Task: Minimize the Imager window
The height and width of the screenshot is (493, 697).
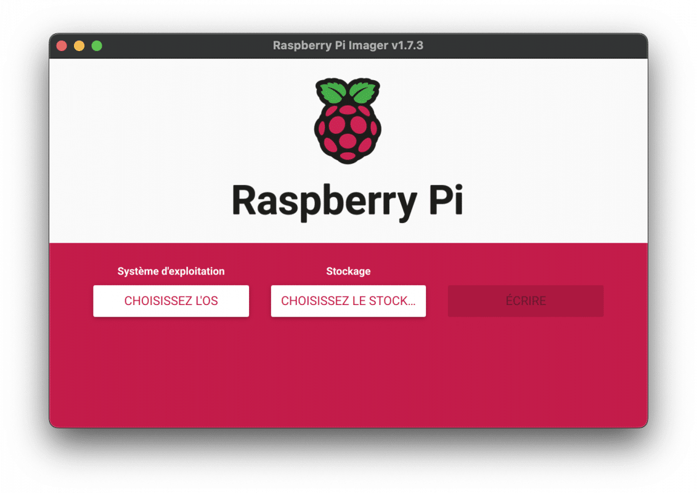Action: pyautogui.click(x=79, y=45)
